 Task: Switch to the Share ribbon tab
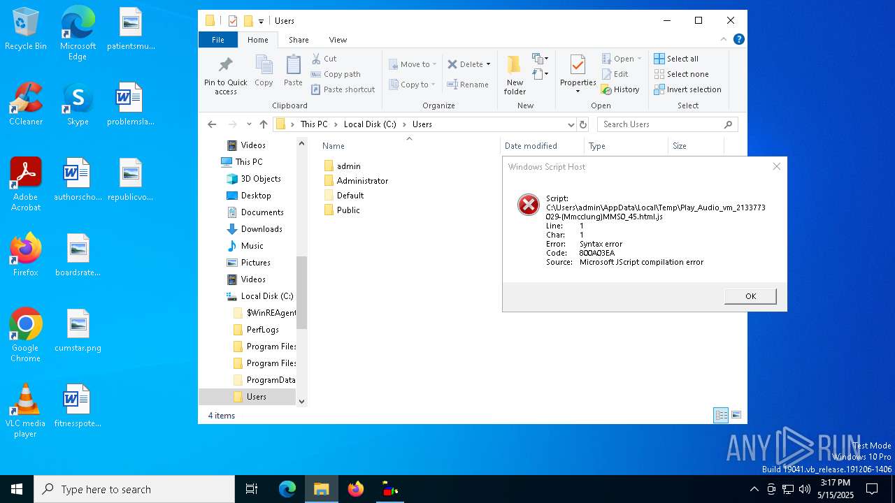(x=299, y=40)
